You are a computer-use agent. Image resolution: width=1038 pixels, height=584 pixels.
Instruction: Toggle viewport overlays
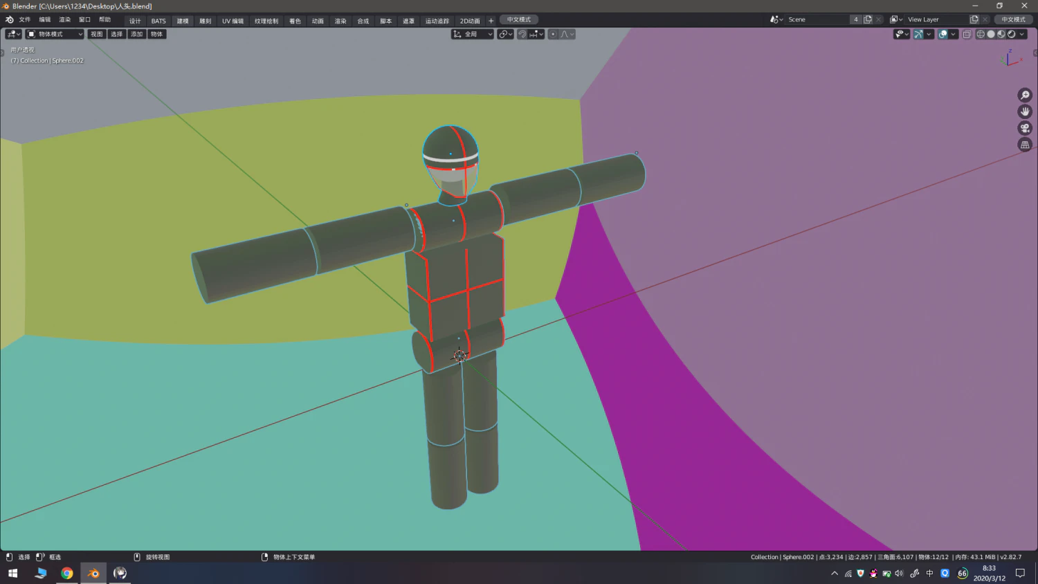[943, 34]
